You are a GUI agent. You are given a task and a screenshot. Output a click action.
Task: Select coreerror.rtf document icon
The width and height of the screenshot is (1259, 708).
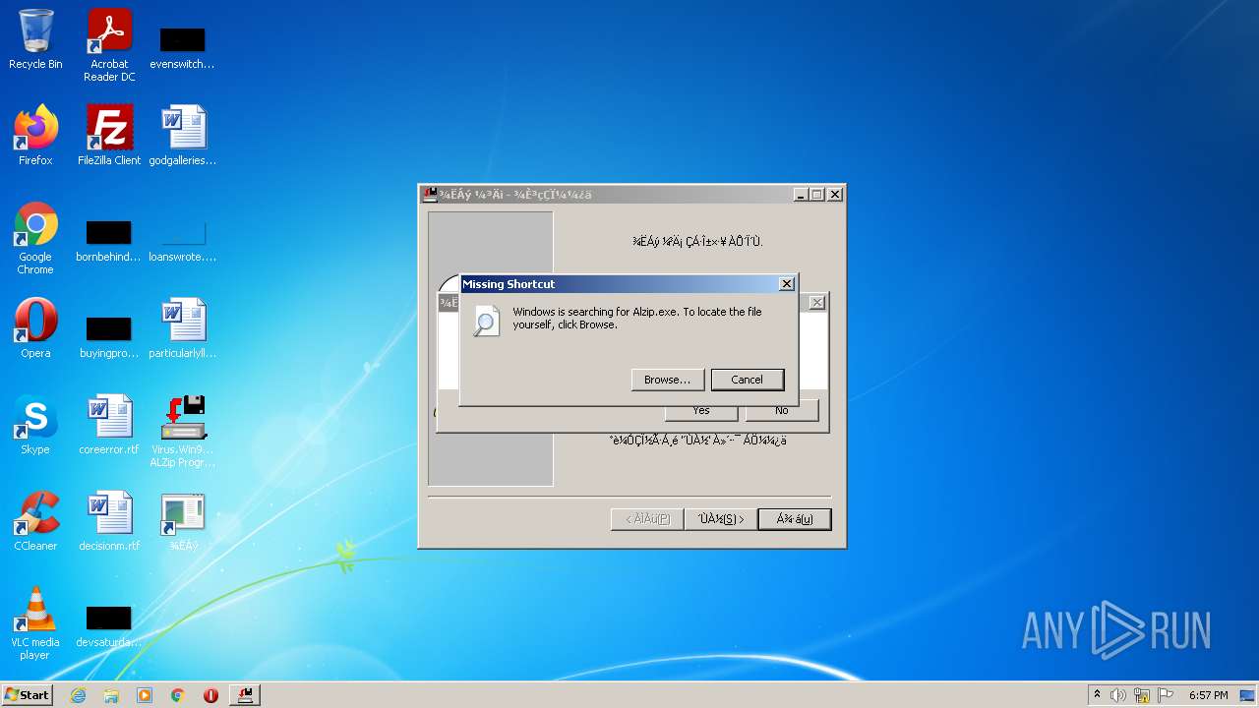[x=109, y=425]
